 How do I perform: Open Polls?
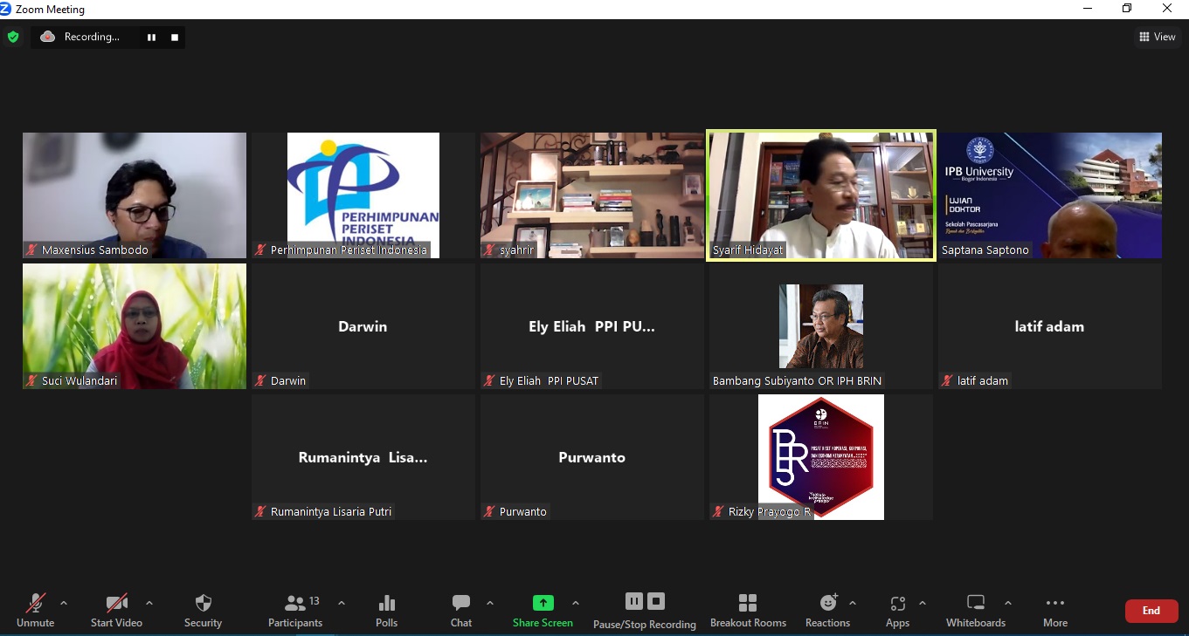386,610
